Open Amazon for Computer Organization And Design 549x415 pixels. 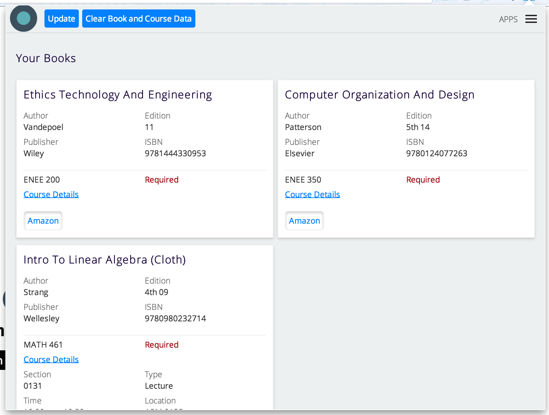(304, 221)
